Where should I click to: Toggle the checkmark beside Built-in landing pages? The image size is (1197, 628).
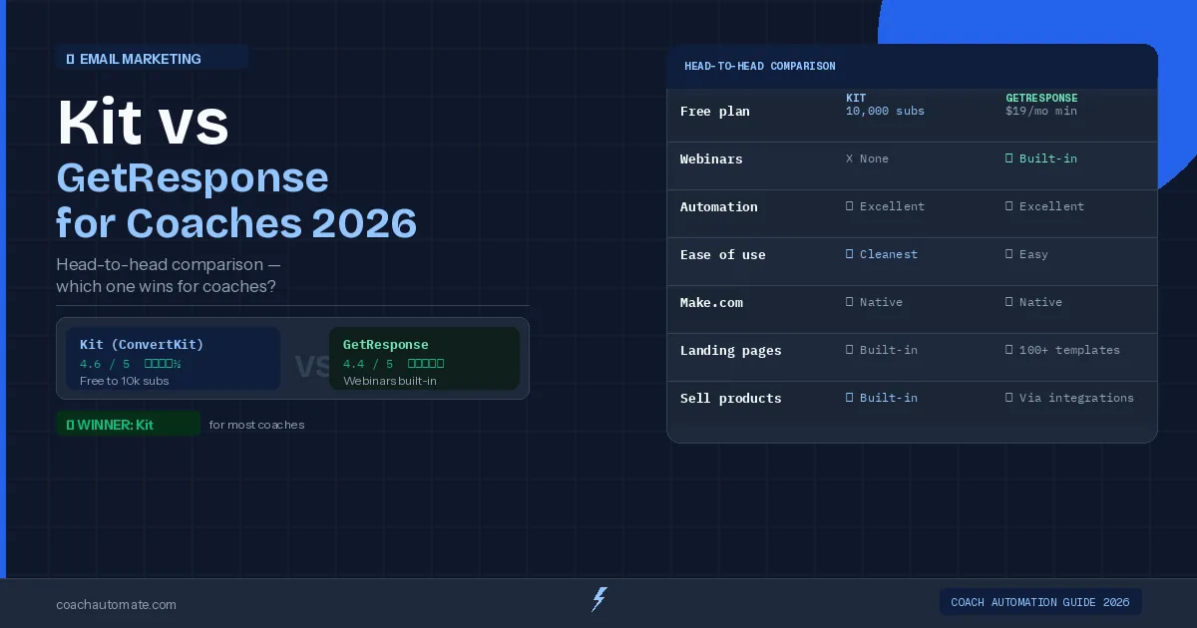(x=849, y=350)
